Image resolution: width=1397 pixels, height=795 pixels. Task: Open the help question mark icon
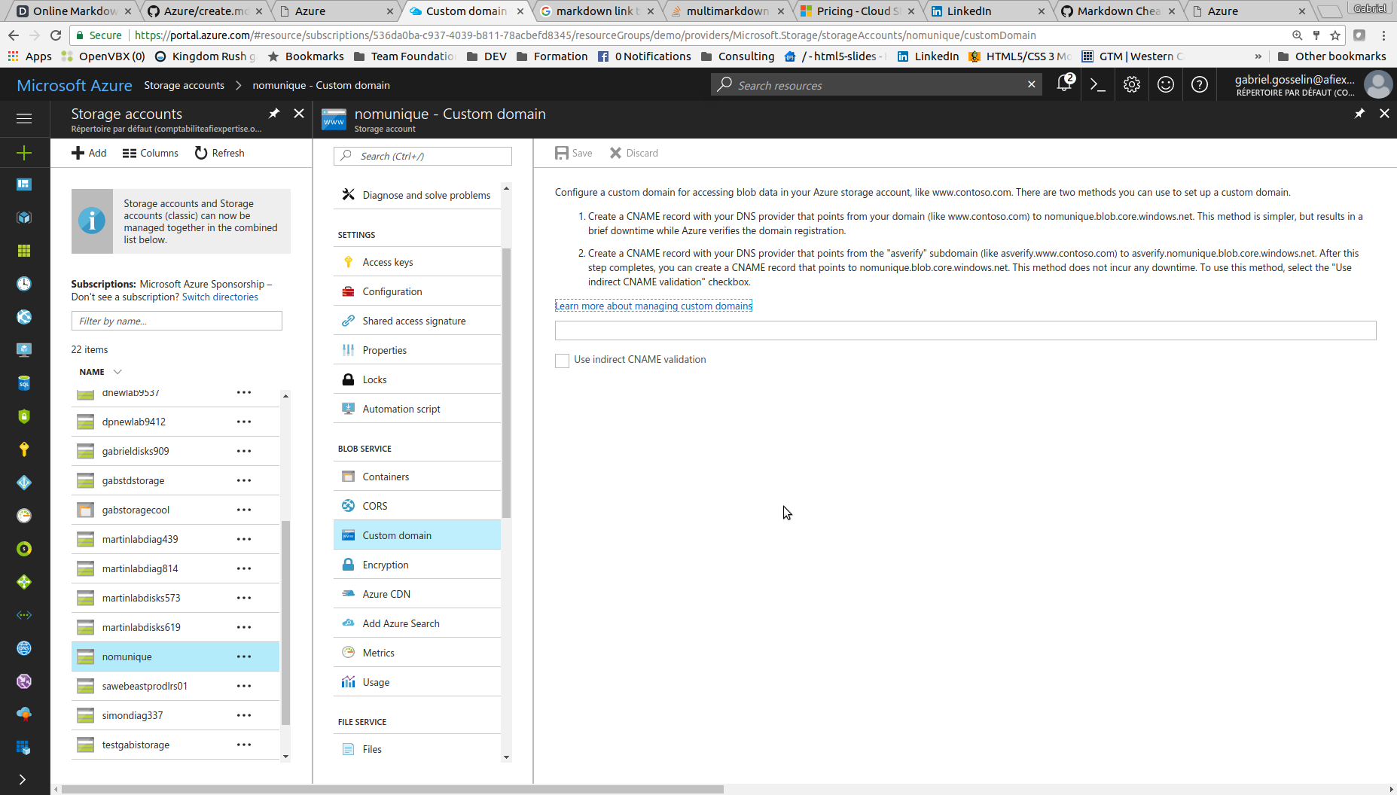1199,85
